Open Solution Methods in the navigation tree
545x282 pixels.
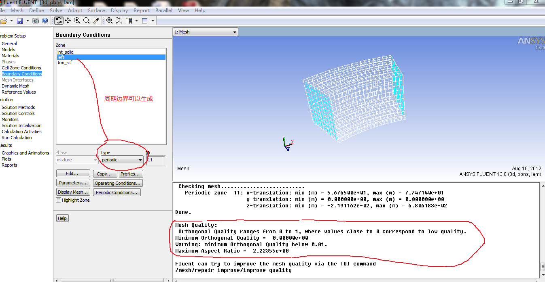point(18,107)
